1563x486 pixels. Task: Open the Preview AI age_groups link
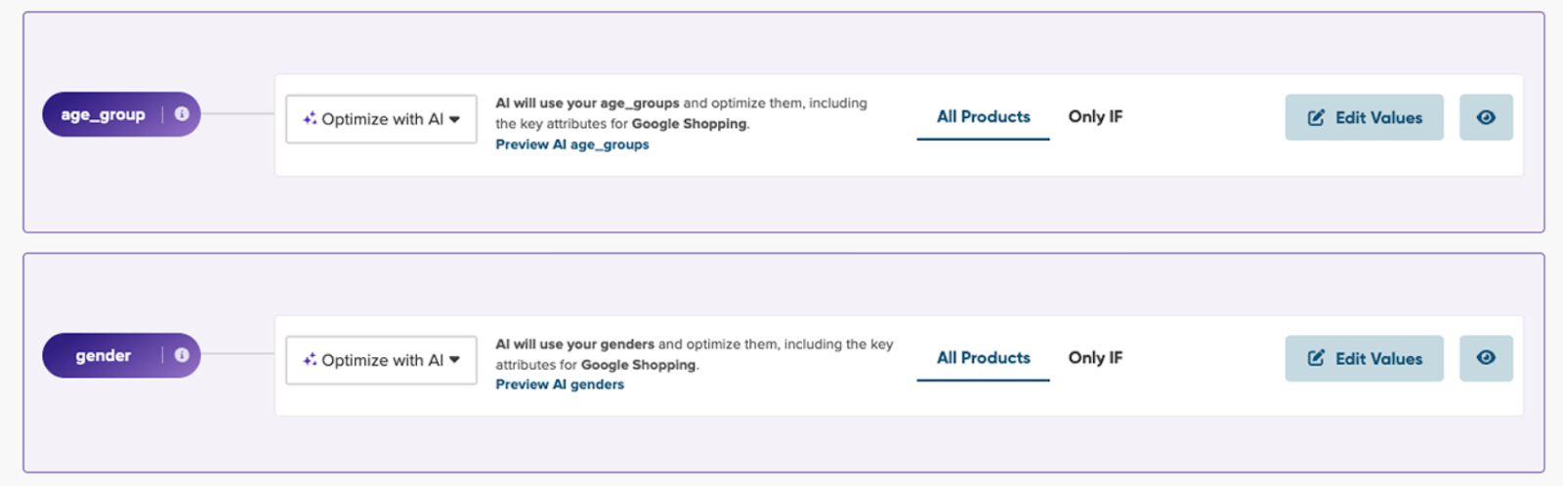pos(571,144)
